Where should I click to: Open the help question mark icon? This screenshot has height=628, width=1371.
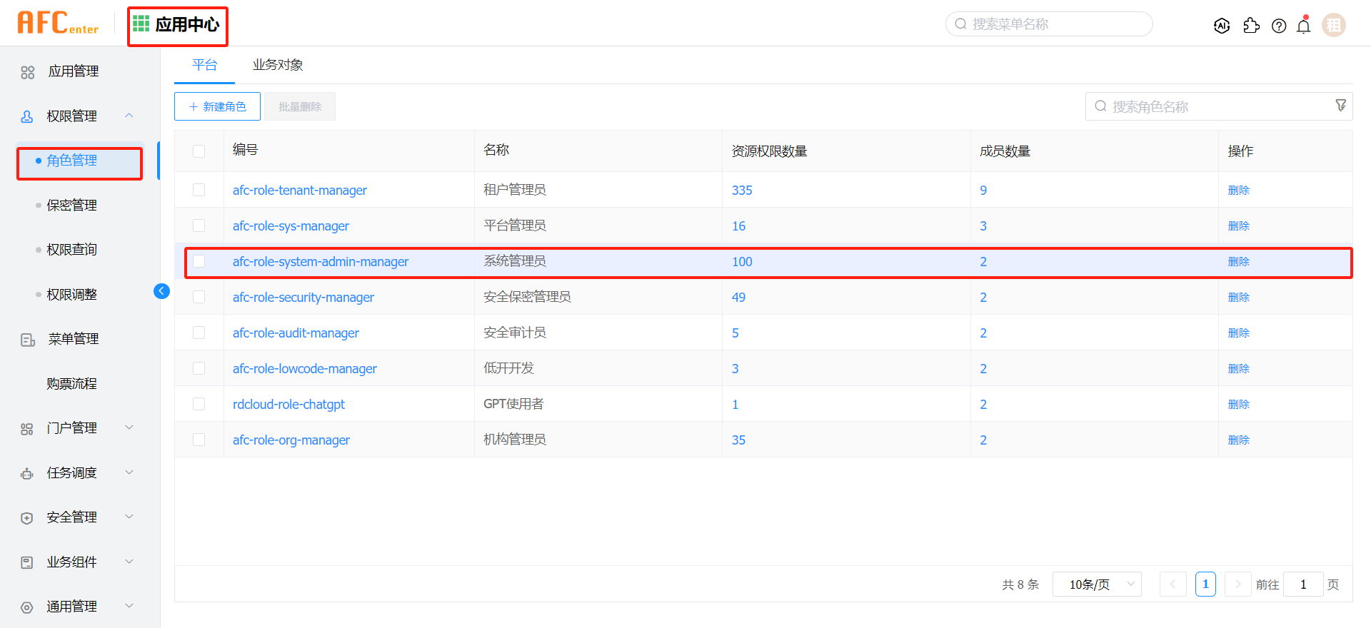(x=1279, y=26)
